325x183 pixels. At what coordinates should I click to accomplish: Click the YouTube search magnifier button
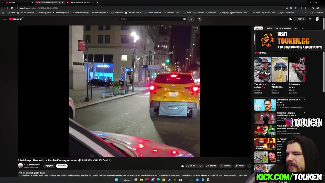tap(191, 19)
